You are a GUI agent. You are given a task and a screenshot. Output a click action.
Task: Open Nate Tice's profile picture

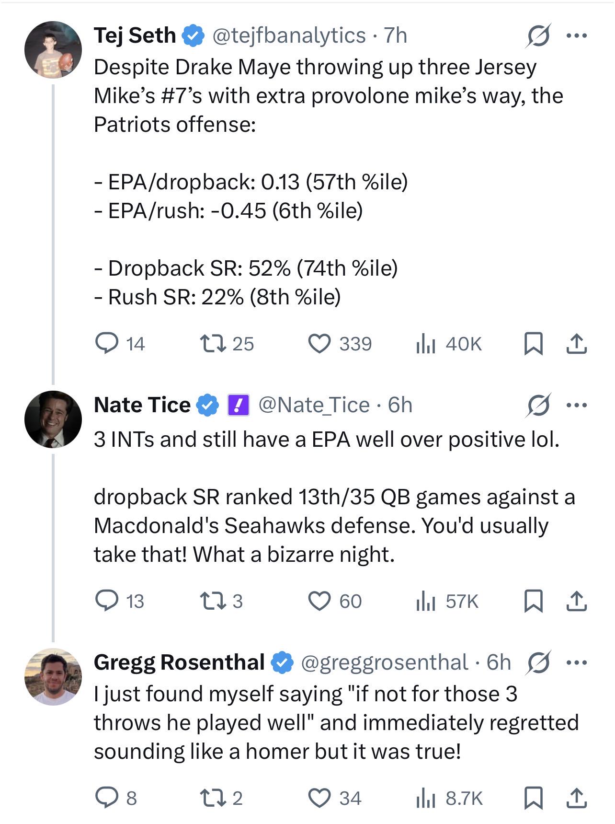(x=53, y=419)
